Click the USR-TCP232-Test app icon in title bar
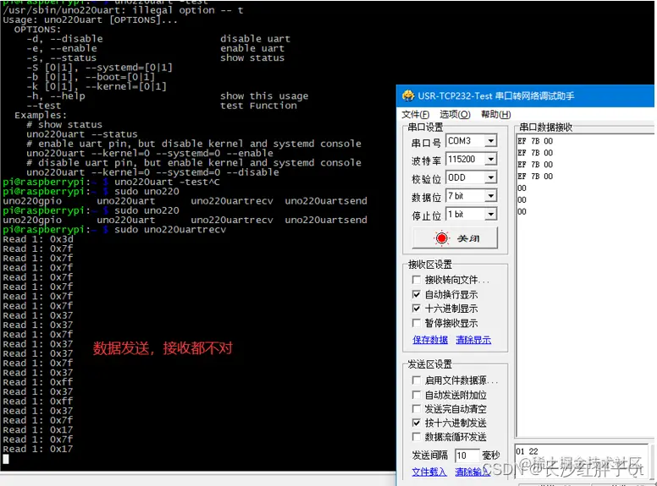Image resolution: width=657 pixels, height=486 pixels. [x=408, y=96]
